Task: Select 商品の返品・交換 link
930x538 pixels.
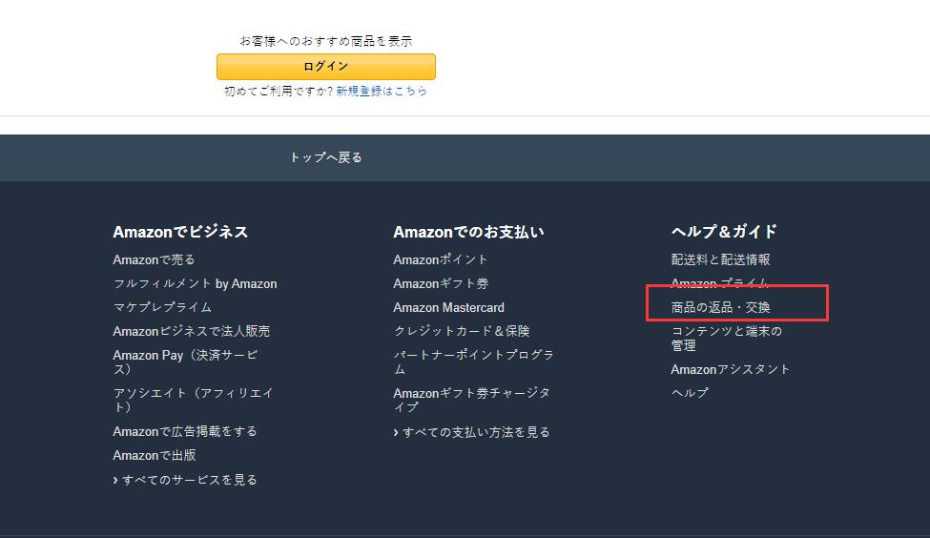Action: (x=721, y=307)
